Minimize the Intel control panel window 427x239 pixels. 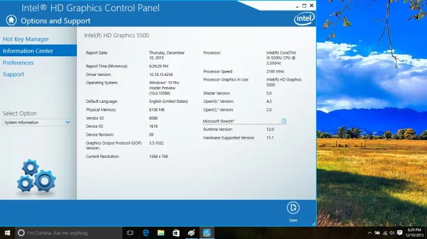[297, 6]
